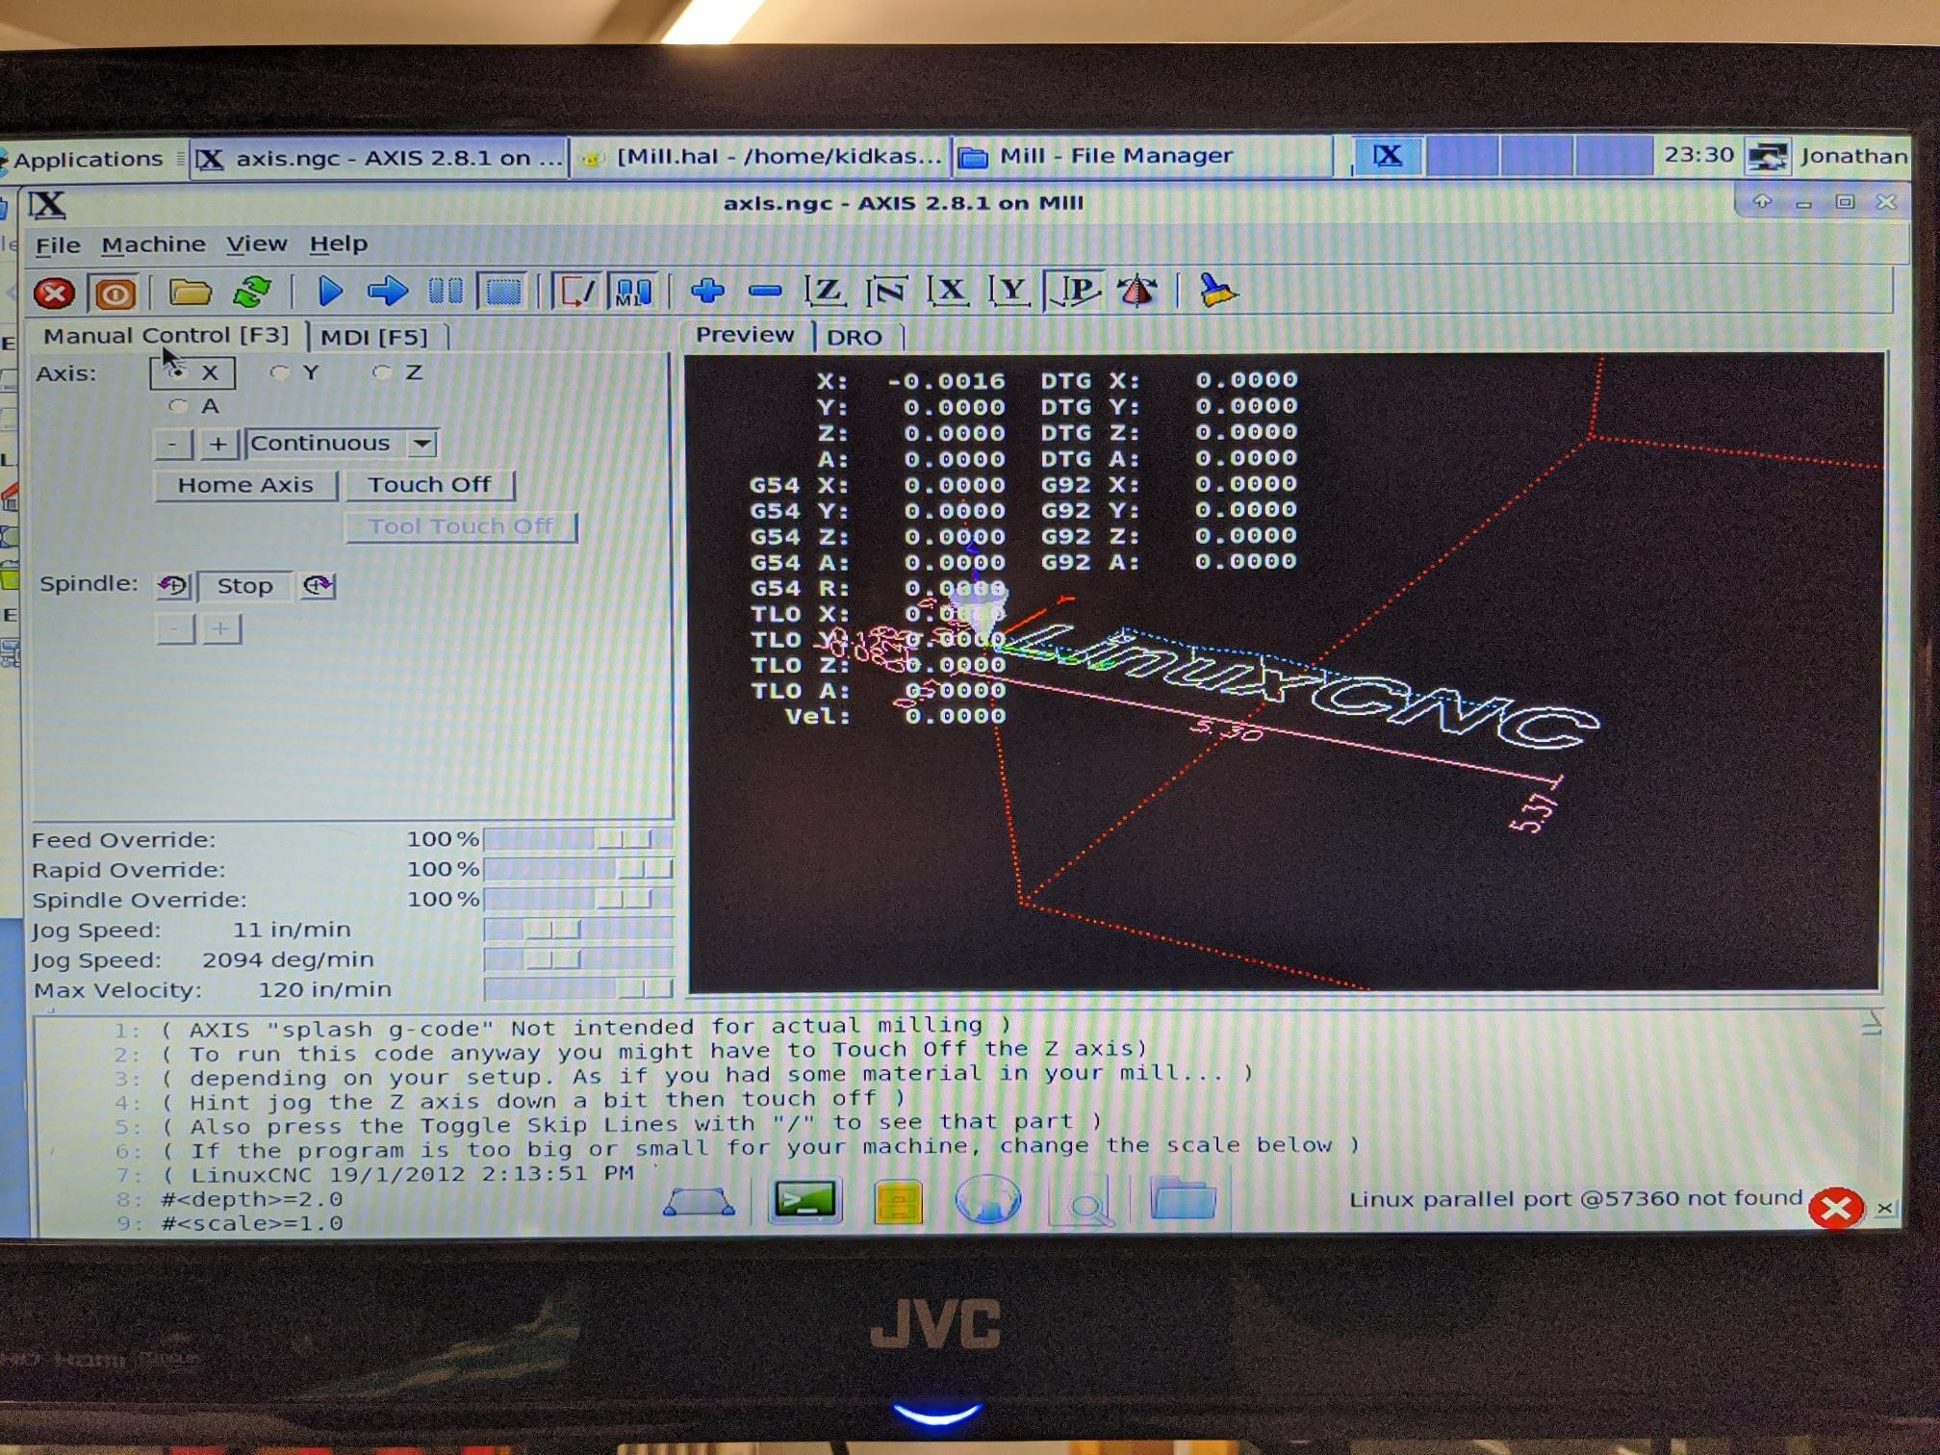Select the Y axis radio button
The image size is (1940, 1455).
click(x=295, y=372)
